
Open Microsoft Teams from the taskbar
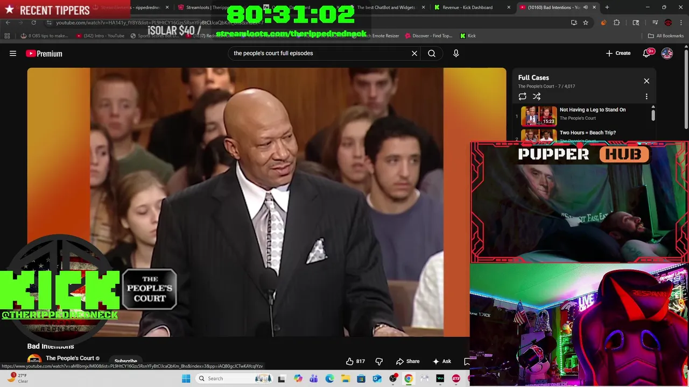pos(314,378)
